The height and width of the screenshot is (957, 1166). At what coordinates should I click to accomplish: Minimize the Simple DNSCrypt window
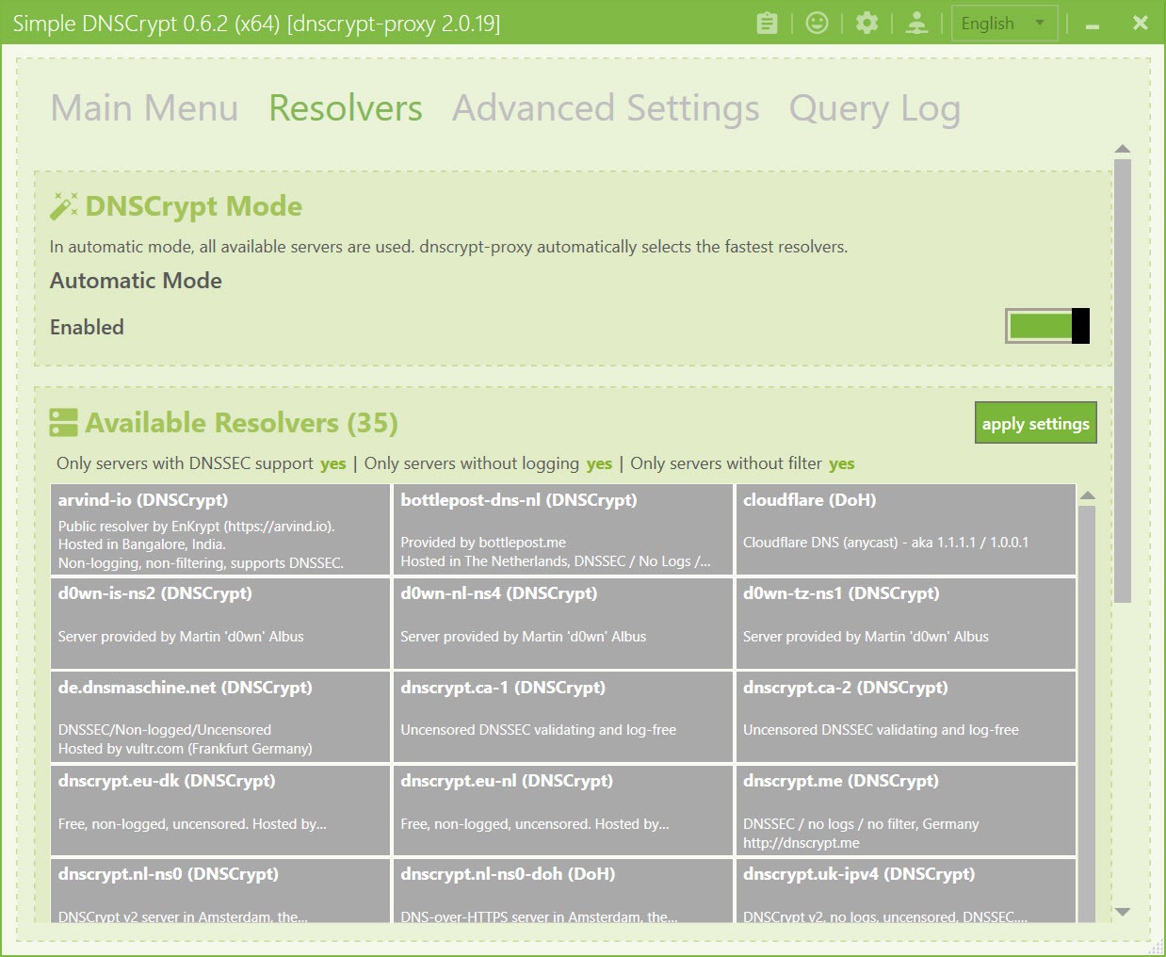click(1093, 25)
